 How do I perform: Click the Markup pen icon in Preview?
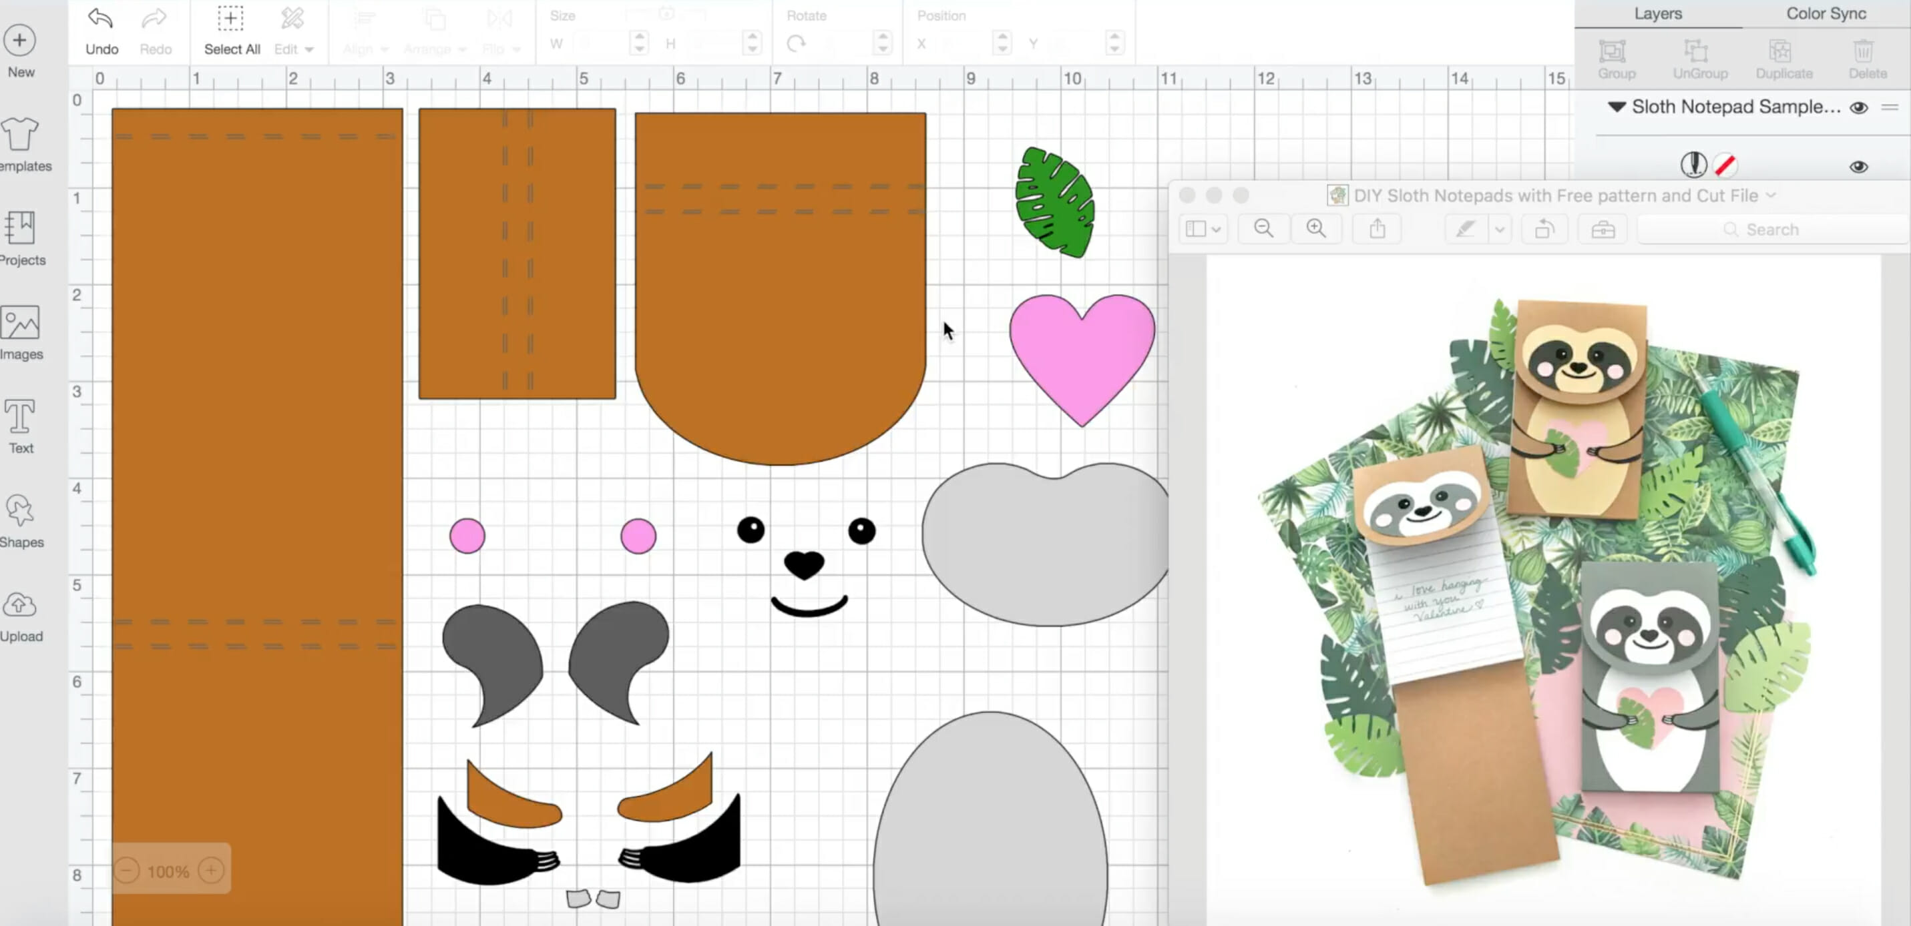pos(1465,229)
